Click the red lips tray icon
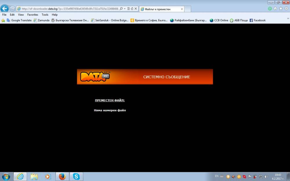 point(244,177)
